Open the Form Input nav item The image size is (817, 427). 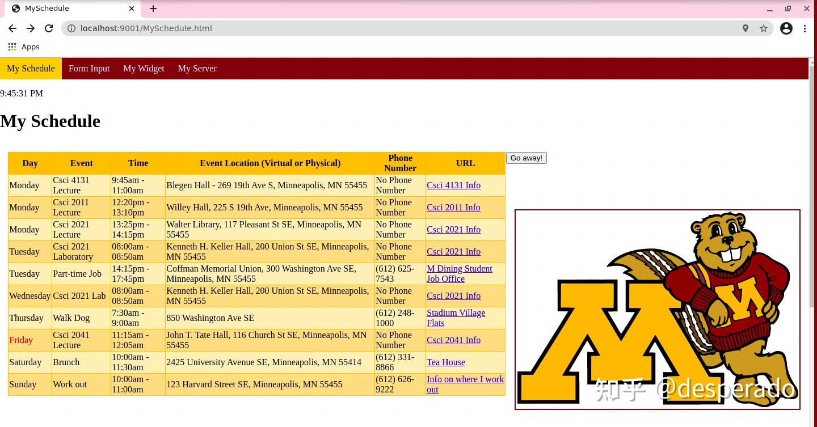coord(89,69)
